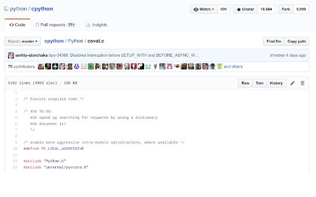Click the '79 contributors' text
Image resolution: width=316 pixels, height=197 pixels.
(21, 66)
